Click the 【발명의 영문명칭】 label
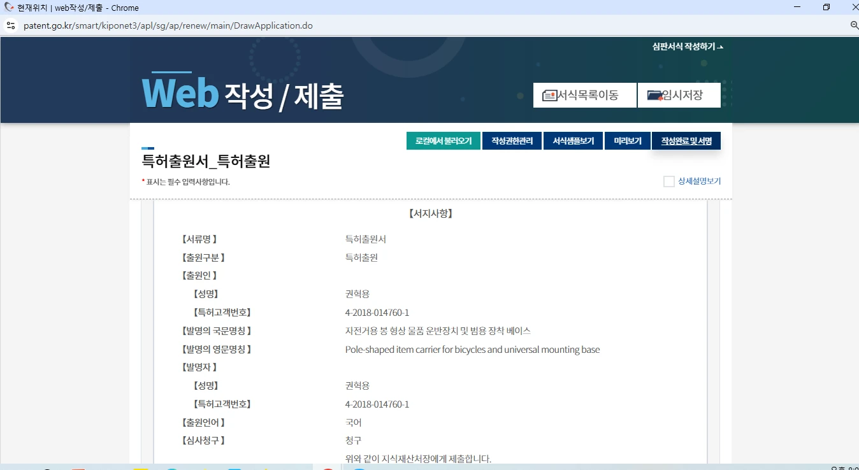This screenshot has width=859, height=470. pyautogui.click(x=217, y=350)
